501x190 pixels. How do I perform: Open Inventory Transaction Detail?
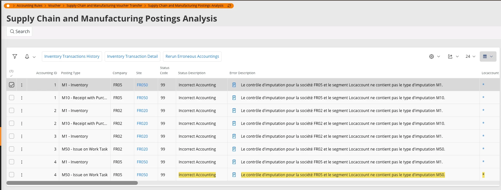tap(132, 56)
